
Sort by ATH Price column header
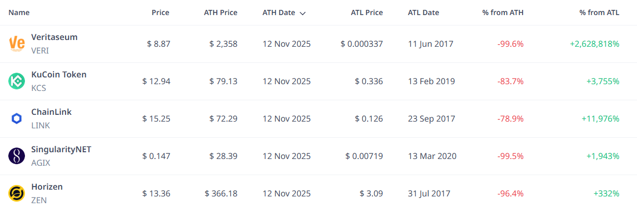pos(220,12)
